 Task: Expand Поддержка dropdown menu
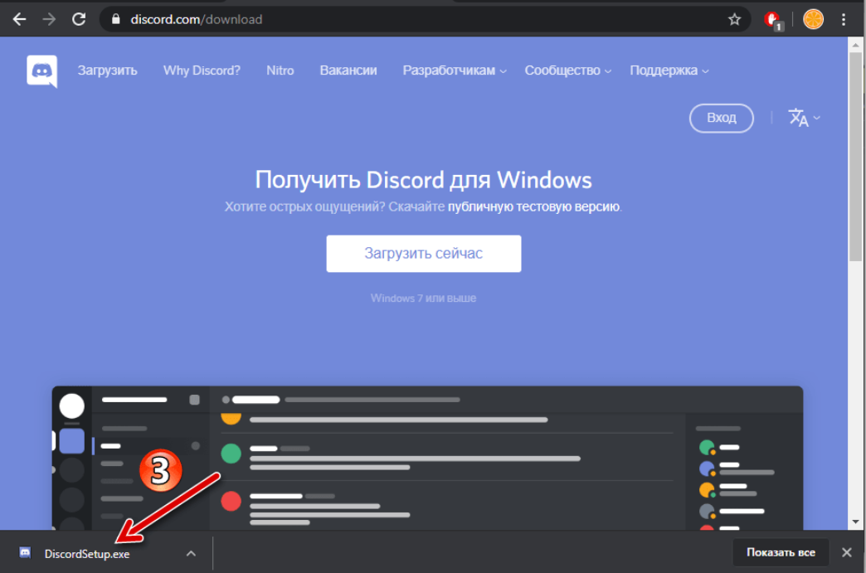[669, 70]
